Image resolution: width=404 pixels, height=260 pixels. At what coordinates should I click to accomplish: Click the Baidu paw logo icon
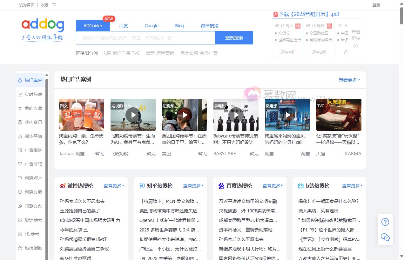click(221, 186)
